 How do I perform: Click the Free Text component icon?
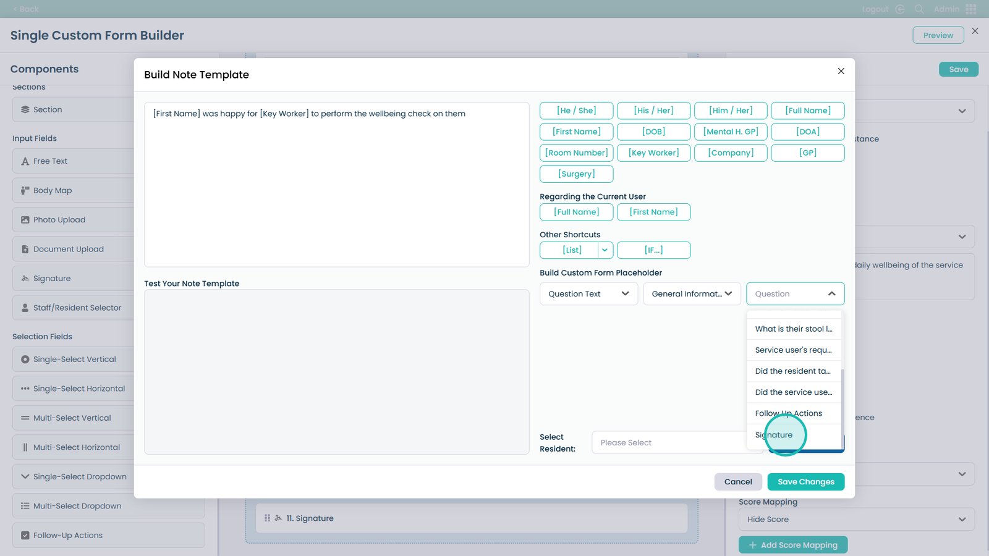point(25,161)
